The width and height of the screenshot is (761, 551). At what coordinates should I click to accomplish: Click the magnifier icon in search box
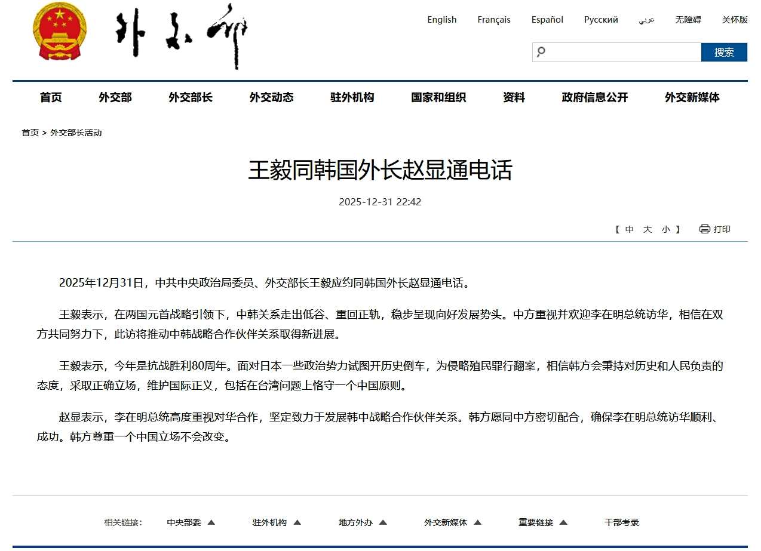click(541, 52)
